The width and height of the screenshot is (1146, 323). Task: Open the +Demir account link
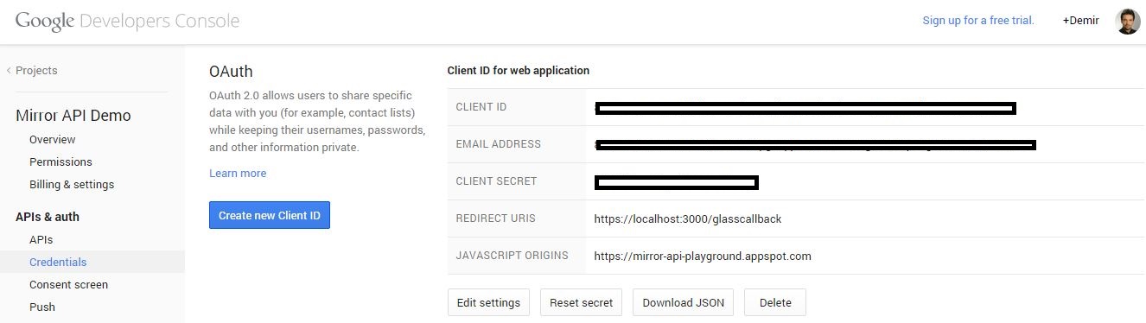click(x=1081, y=21)
